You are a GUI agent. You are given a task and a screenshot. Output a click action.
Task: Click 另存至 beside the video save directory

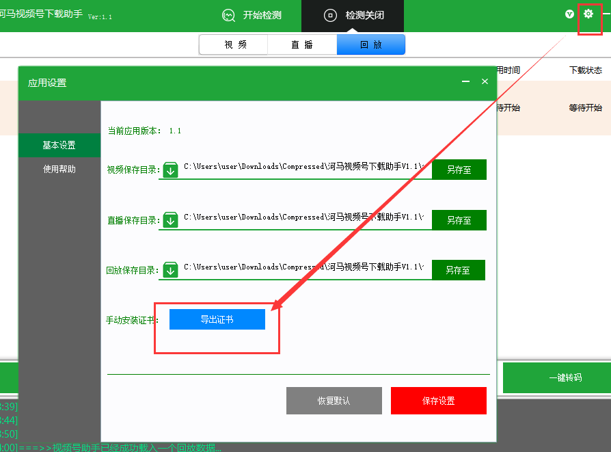coord(459,169)
